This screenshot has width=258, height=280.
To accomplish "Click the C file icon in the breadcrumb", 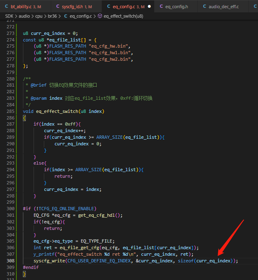I will (66, 16).
